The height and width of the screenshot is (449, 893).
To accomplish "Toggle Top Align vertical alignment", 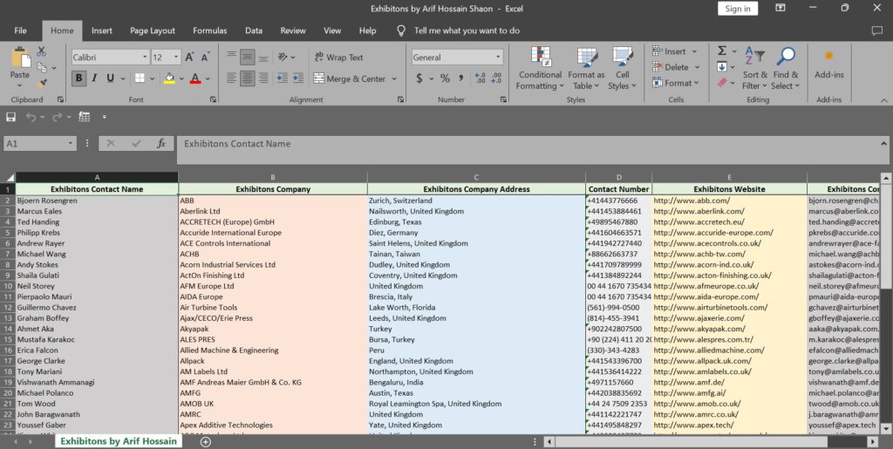I will pos(232,57).
